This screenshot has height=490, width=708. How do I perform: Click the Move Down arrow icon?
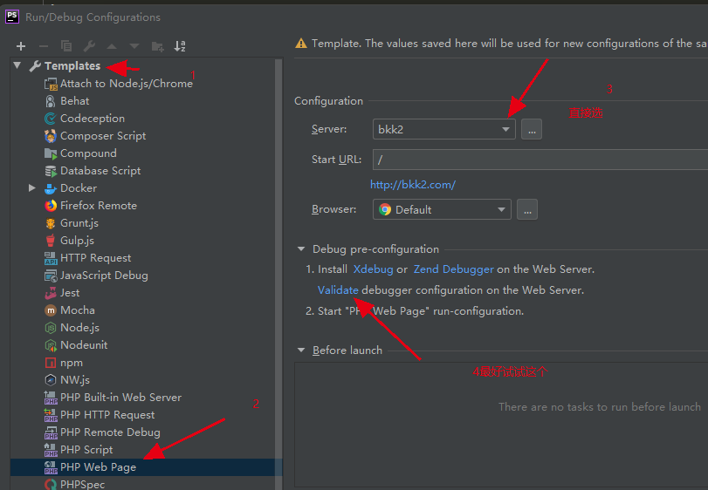pos(134,46)
